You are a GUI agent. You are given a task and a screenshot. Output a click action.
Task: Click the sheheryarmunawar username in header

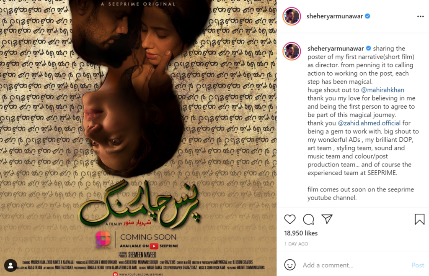335,16
